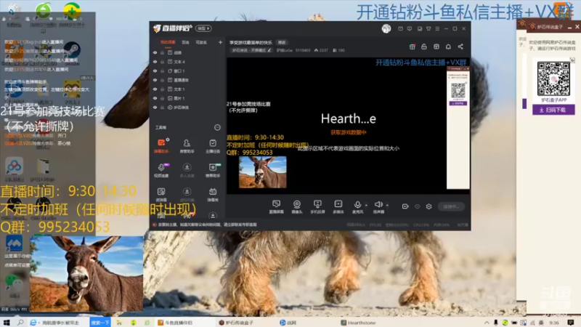Screen dimensions: 581x327
Task: Click the lock icon above the preview
Action: [424, 47]
